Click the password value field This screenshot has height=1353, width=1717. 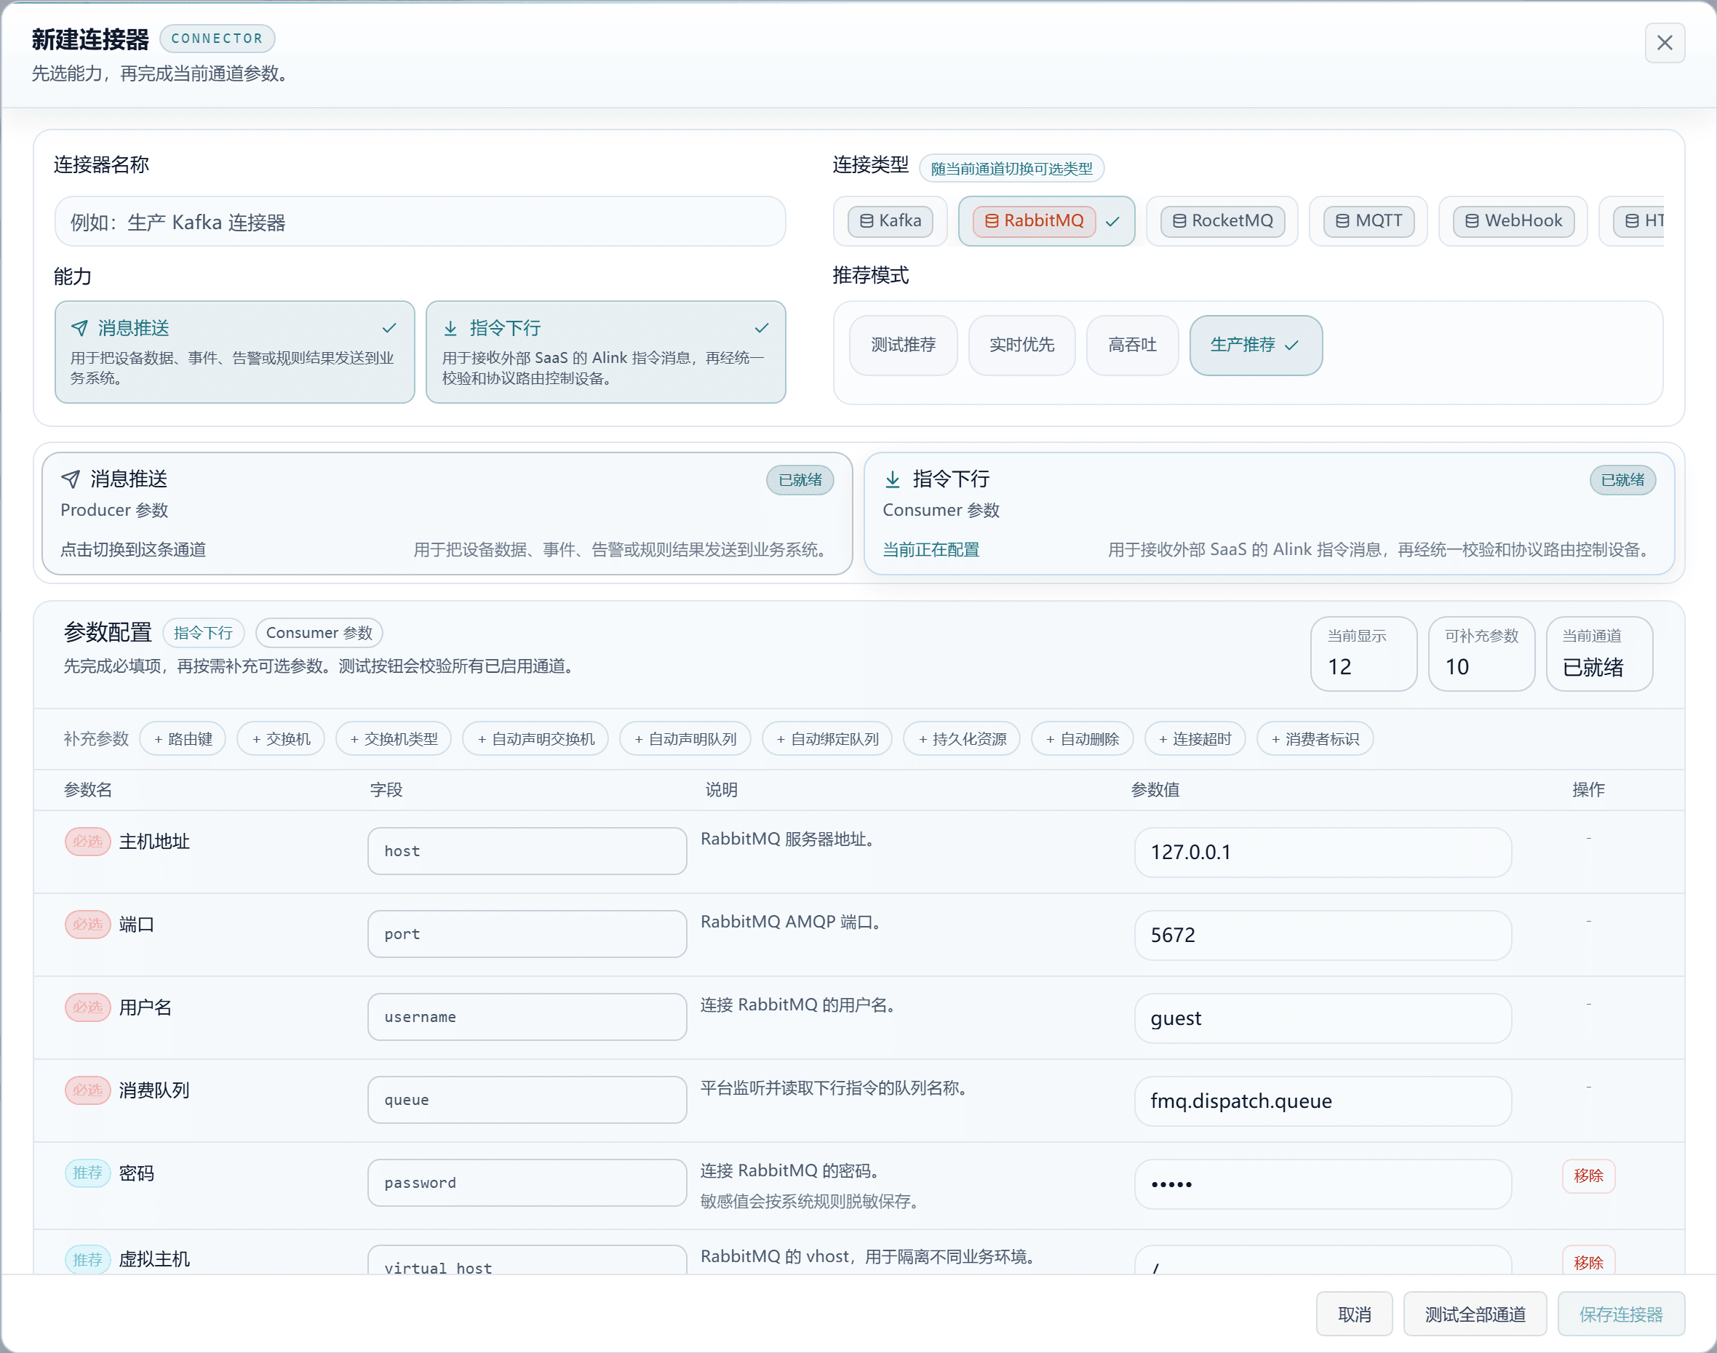(x=1323, y=1184)
